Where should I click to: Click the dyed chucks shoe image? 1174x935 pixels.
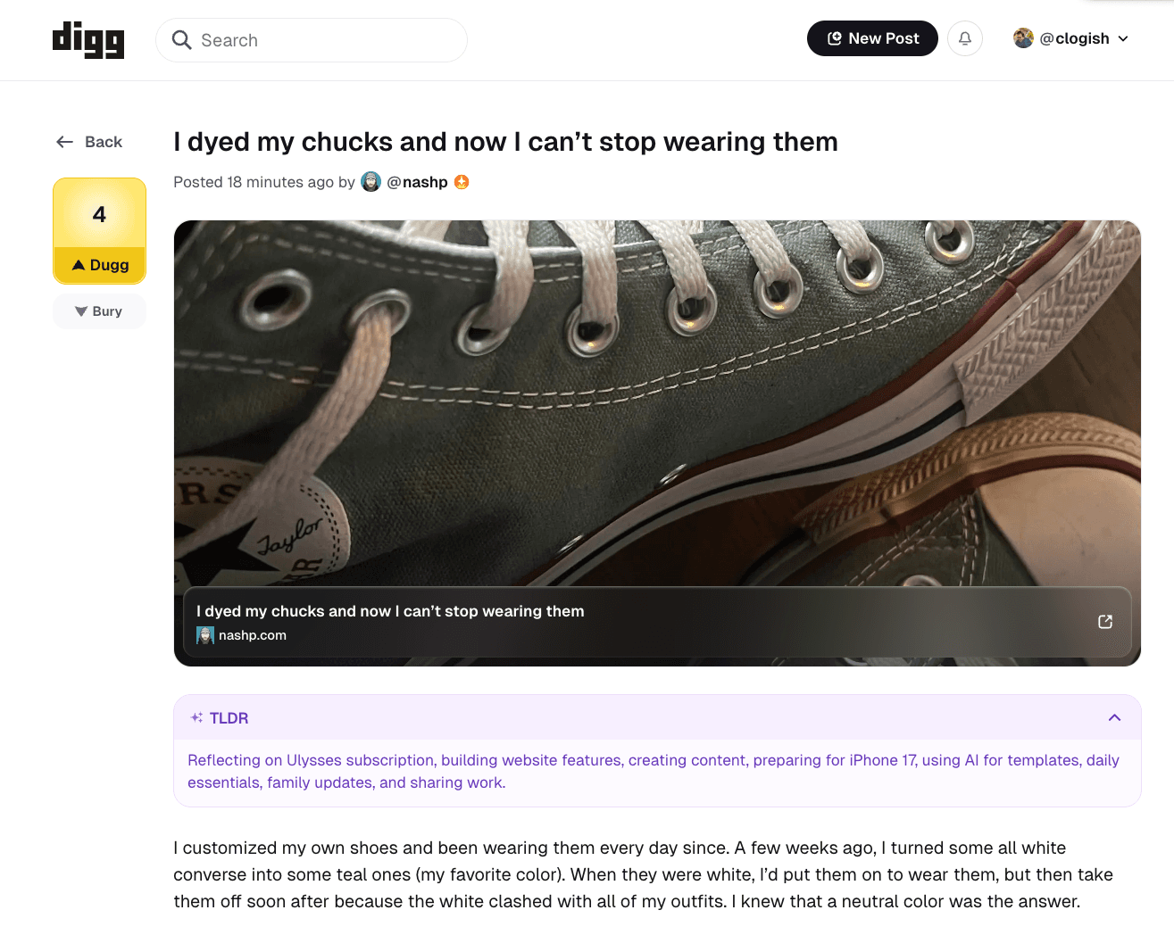click(656, 401)
